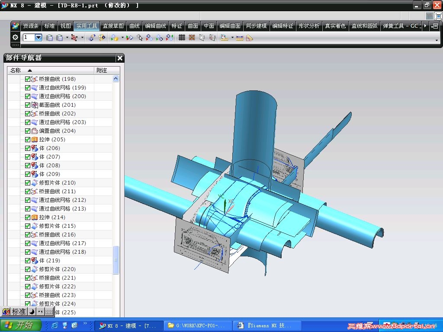The width and height of the screenshot is (443, 332).
Task: Open the toolbar options arrow at toolbar end
Action: [437, 40]
